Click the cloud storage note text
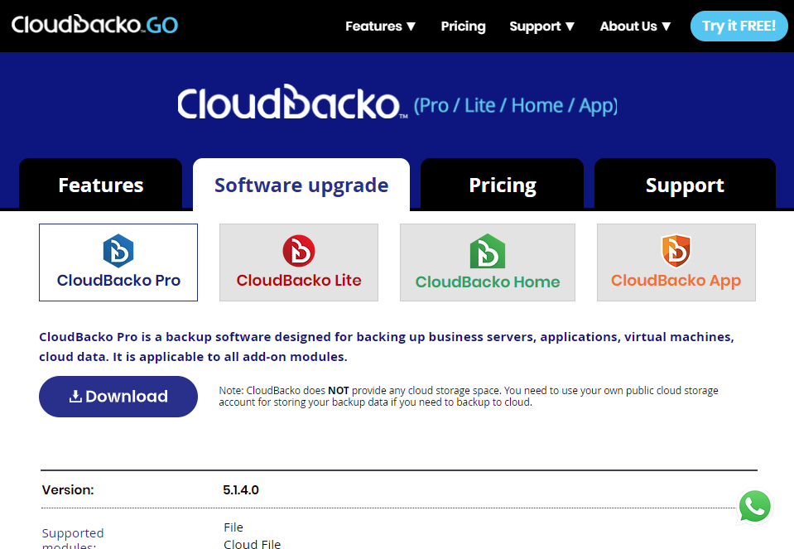This screenshot has width=794, height=549. pyautogui.click(x=469, y=396)
